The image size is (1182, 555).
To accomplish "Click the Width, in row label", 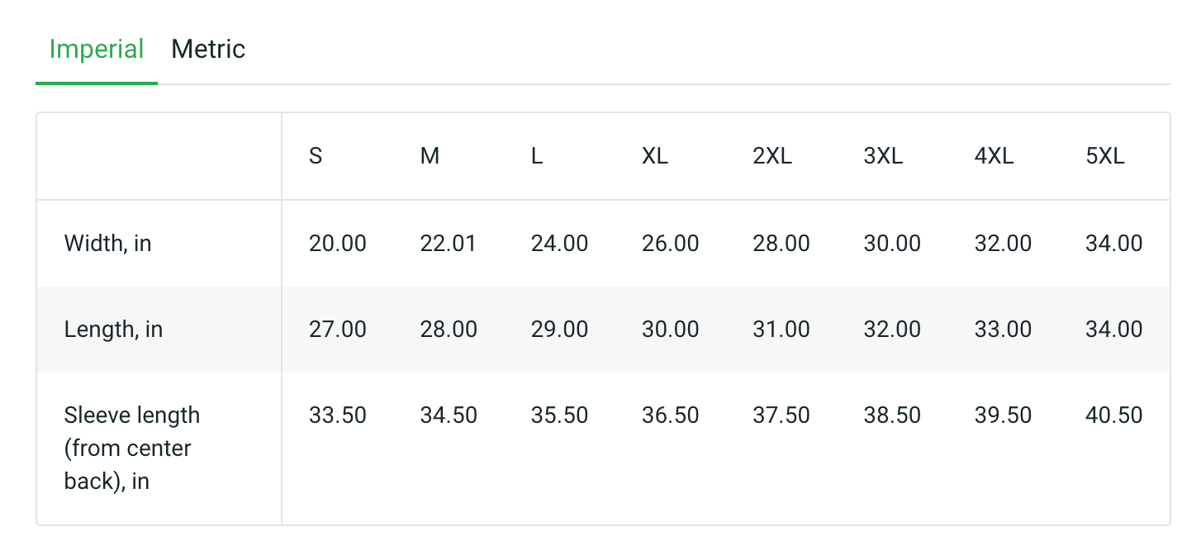I will [x=108, y=244].
